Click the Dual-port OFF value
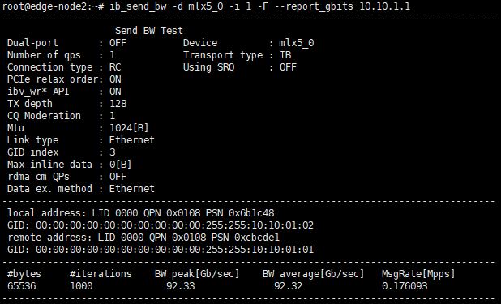This screenshot has width=501, height=304. (118, 43)
